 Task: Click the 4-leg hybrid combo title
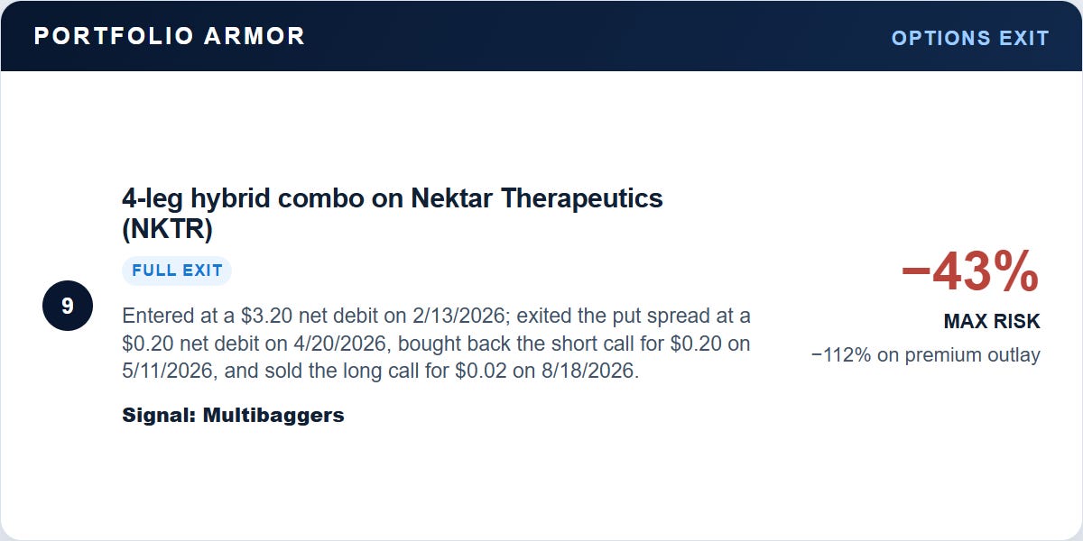[x=393, y=214]
